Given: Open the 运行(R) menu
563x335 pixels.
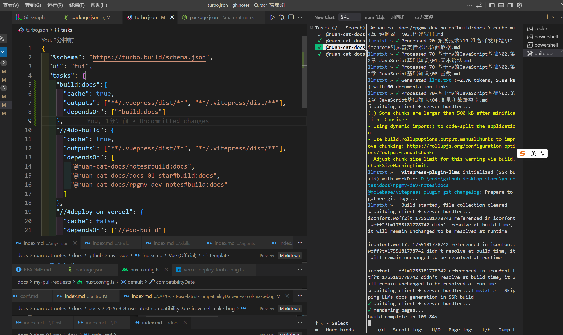Looking at the screenshot, I should [55, 5].
